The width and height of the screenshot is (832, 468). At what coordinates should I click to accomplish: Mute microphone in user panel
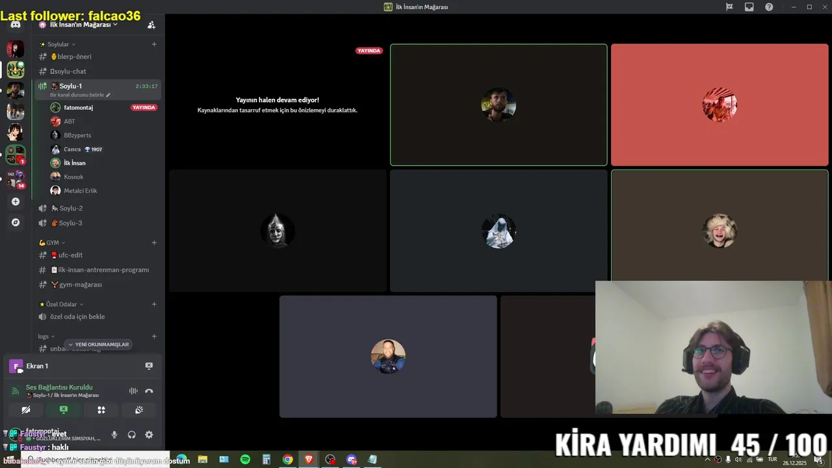[x=114, y=435]
